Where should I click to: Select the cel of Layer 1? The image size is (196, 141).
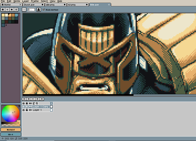click(51, 110)
